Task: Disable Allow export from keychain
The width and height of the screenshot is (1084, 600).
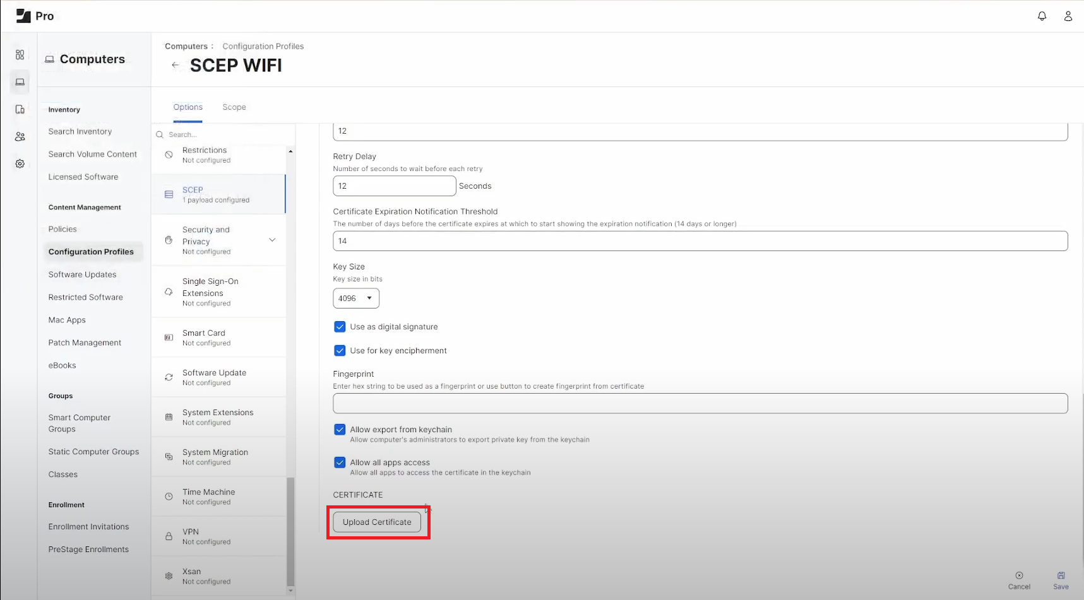Action: [x=340, y=429]
